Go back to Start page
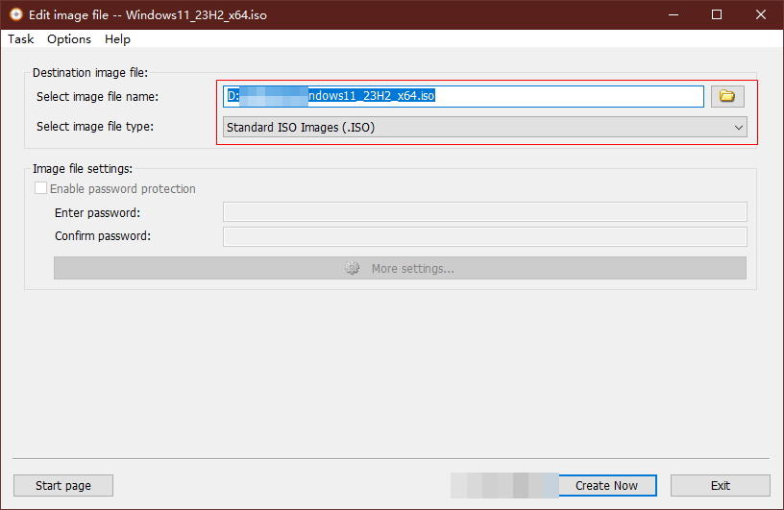This screenshot has height=510, width=784. click(x=63, y=485)
